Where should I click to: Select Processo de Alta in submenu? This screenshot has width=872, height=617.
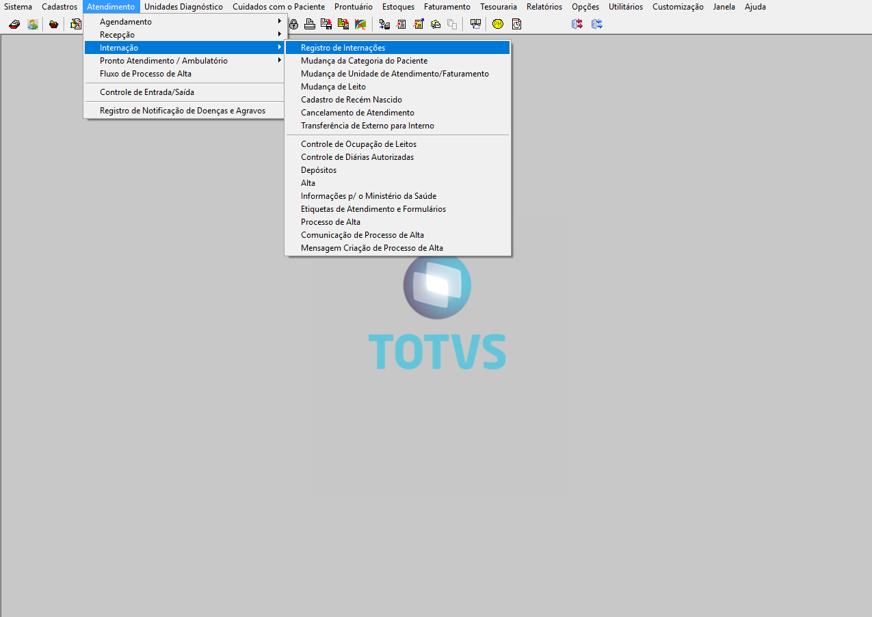coord(397,222)
